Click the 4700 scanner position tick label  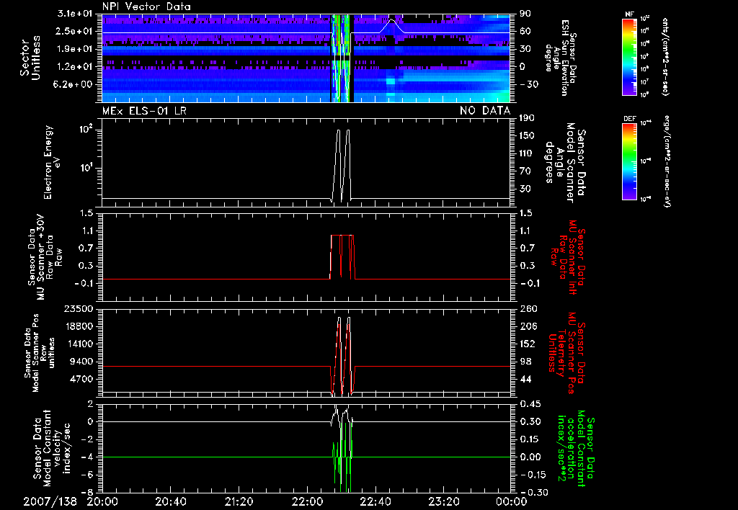point(81,379)
